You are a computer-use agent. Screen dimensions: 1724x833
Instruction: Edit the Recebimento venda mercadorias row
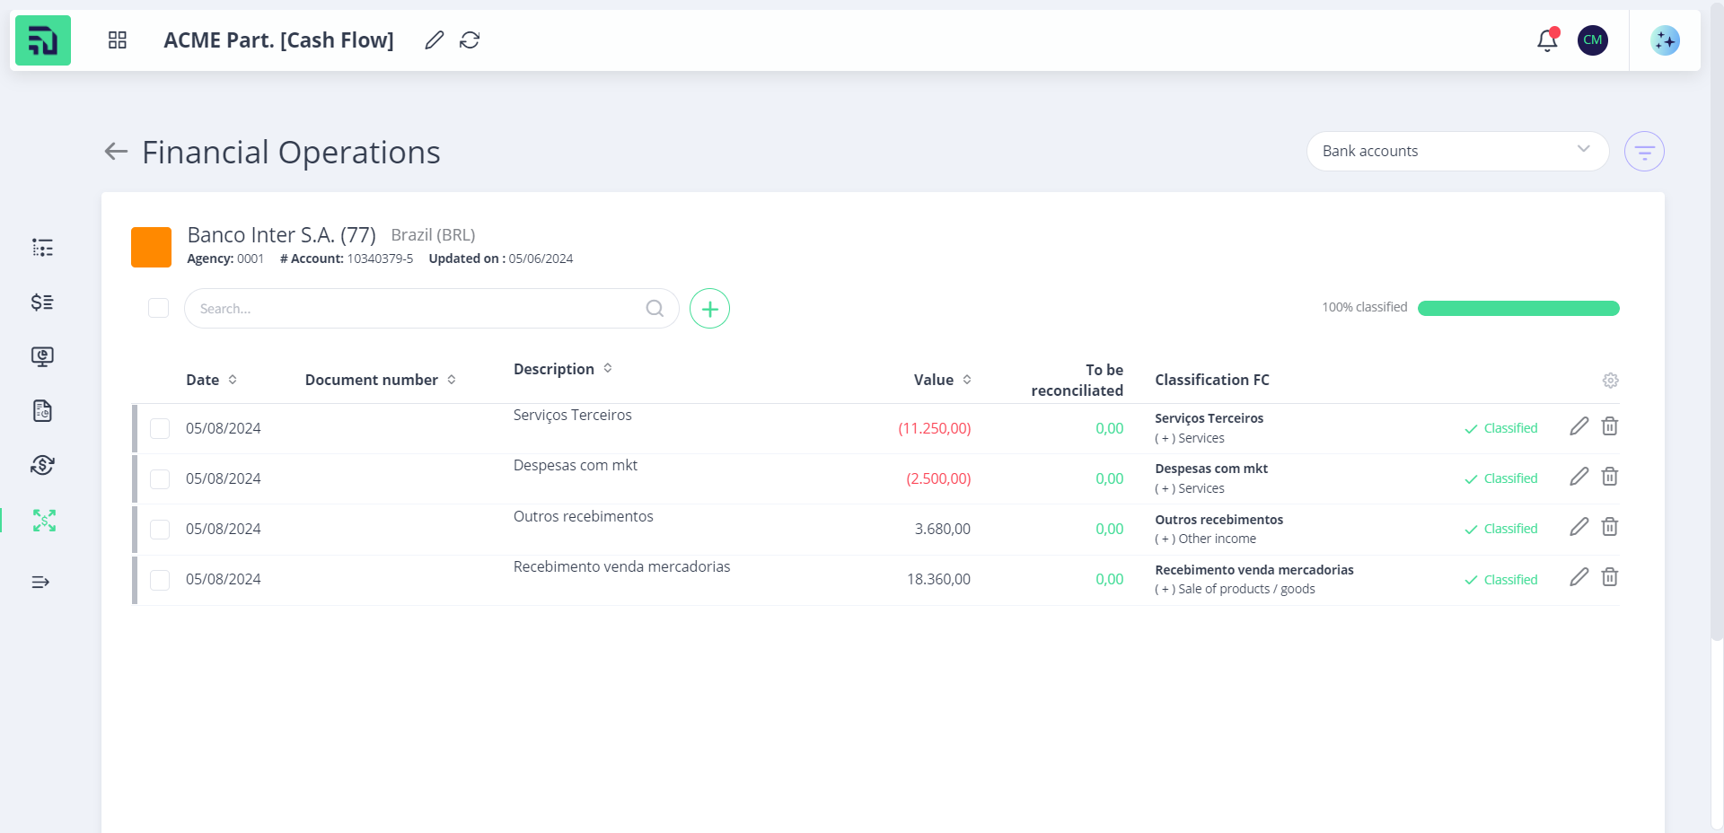click(x=1579, y=577)
